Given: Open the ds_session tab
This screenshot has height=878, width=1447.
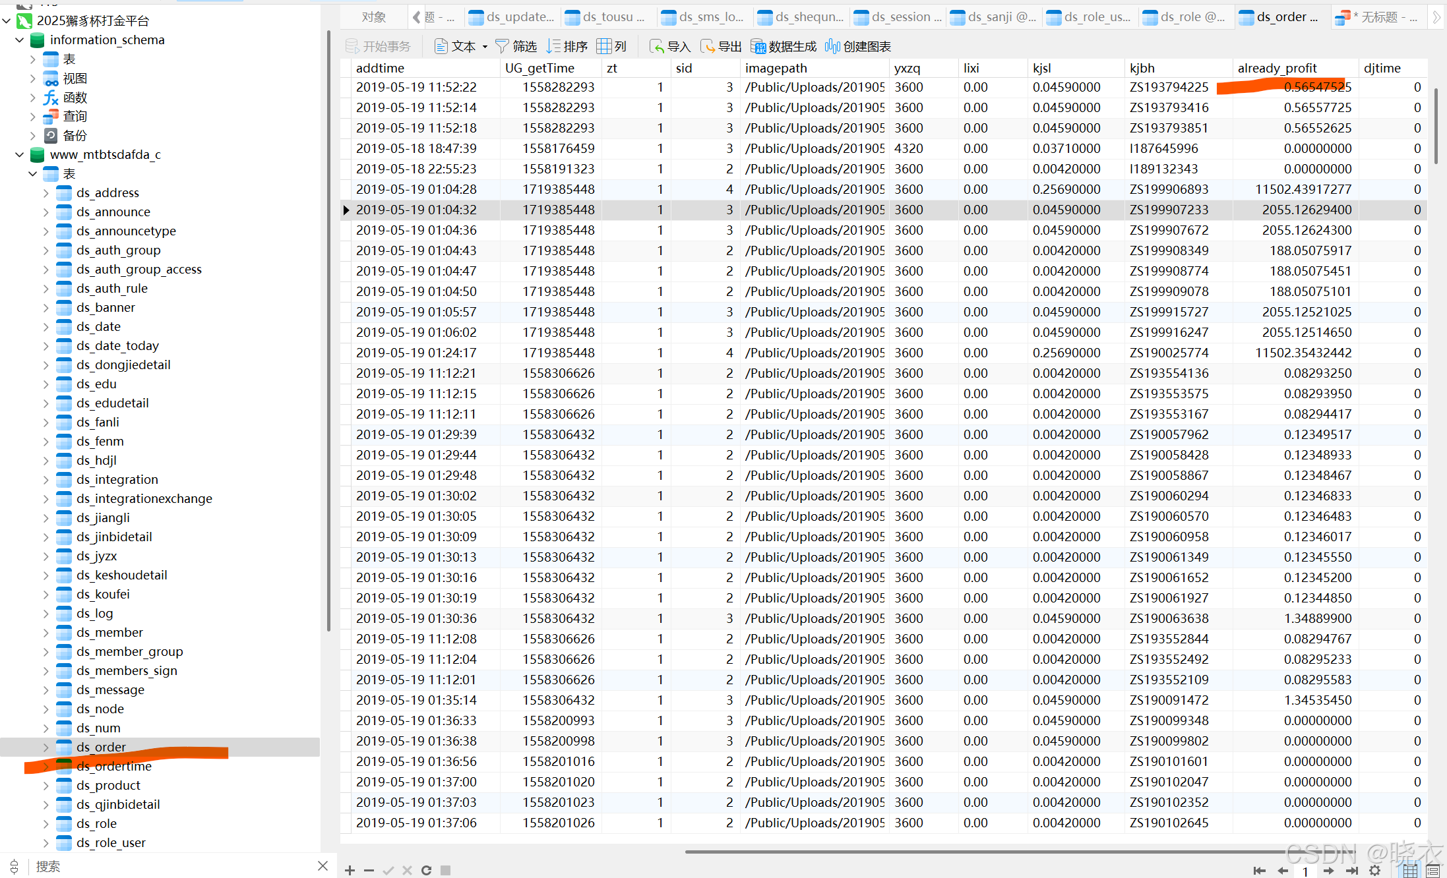Looking at the screenshot, I should (x=905, y=17).
